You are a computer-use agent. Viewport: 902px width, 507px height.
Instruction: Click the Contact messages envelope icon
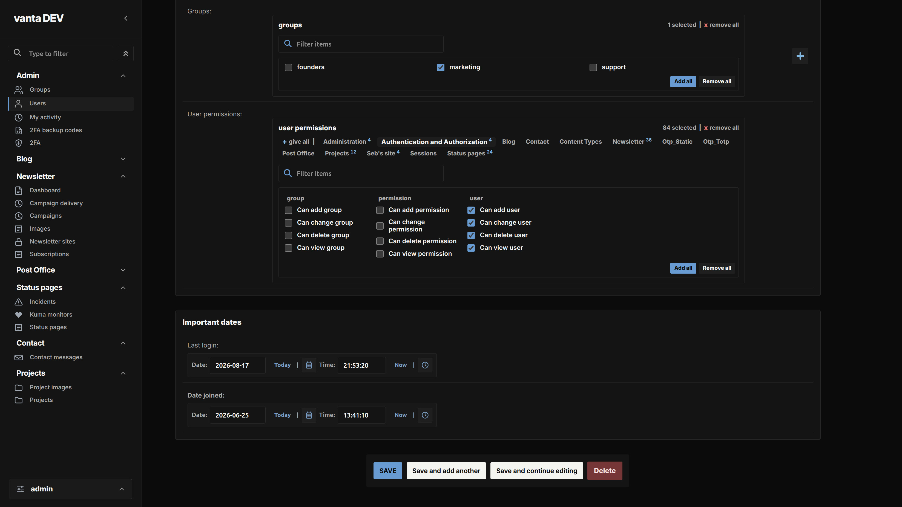(19, 357)
